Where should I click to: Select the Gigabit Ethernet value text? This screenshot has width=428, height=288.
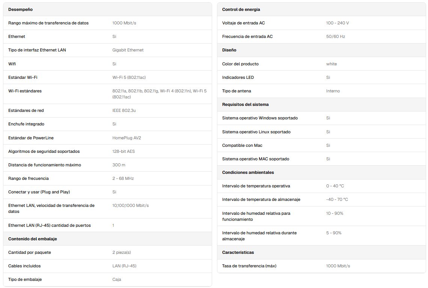point(128,50)
